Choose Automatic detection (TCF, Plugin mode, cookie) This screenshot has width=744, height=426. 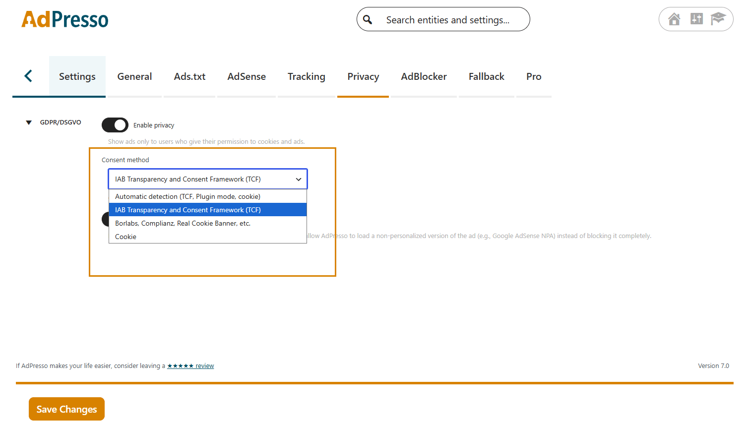pos(208,196)
